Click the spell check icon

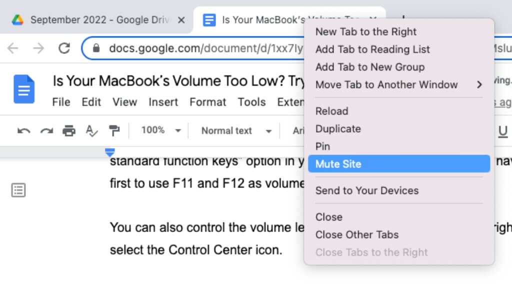(91, 131)
